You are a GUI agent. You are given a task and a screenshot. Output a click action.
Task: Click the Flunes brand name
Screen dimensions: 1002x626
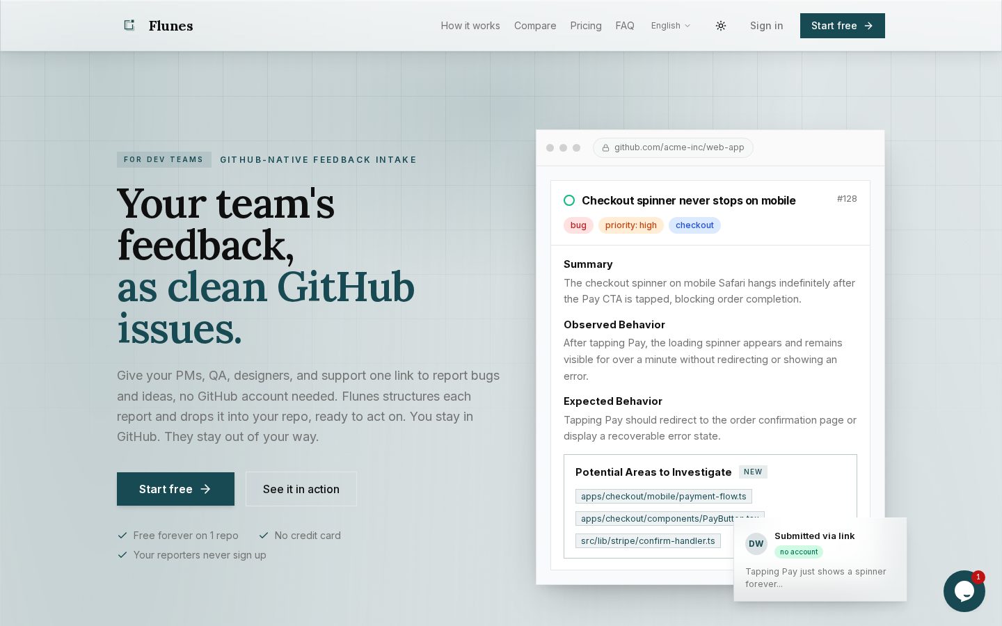tap(170, 26)
